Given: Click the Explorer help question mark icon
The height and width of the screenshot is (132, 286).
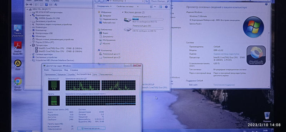Looking at the screenshot, I should click(166, 7).
